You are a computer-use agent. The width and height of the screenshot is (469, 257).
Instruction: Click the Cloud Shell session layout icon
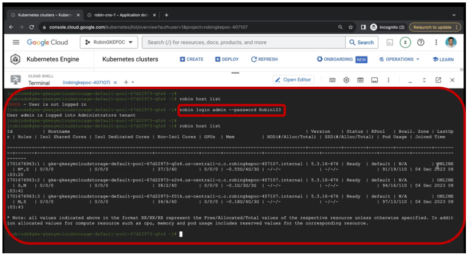click(375, 80)
